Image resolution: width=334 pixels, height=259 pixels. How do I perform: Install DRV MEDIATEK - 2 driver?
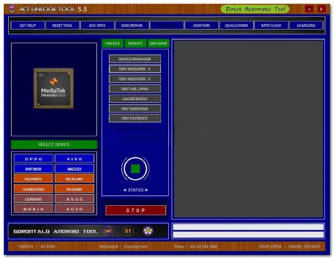[135, 79]
